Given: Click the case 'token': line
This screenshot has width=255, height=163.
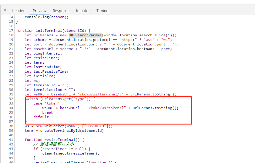Looking at the screenshot, I should pos(48,103).
